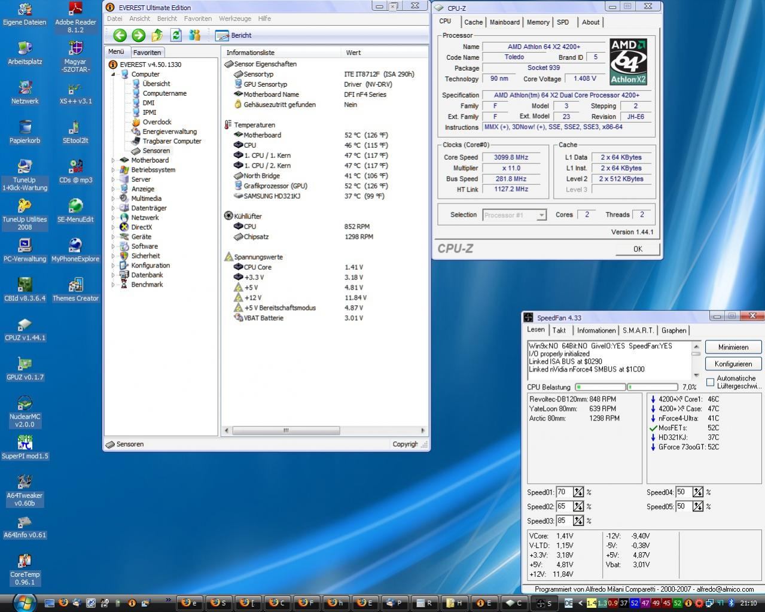The width and height of the screenshot is (765, 612).
Task: Click the Speed03 value input field
Action: click(564, 520)
